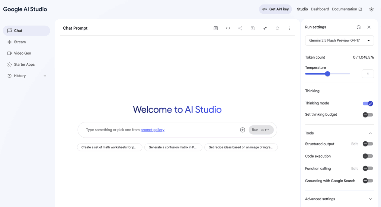Edit Function calling settings
Screen dimensions: 381x207
[x=354, y=168]
